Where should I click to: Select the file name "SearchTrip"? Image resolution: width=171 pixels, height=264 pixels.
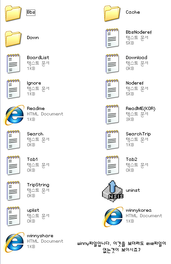(x=138, y=134)
